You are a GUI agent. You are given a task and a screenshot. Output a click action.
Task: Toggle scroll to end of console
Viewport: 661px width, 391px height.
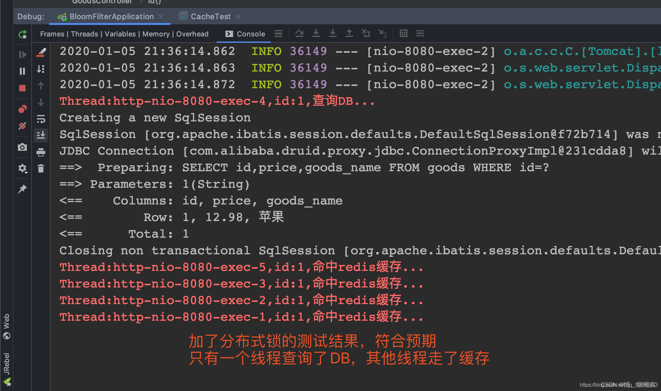[41, 135]
